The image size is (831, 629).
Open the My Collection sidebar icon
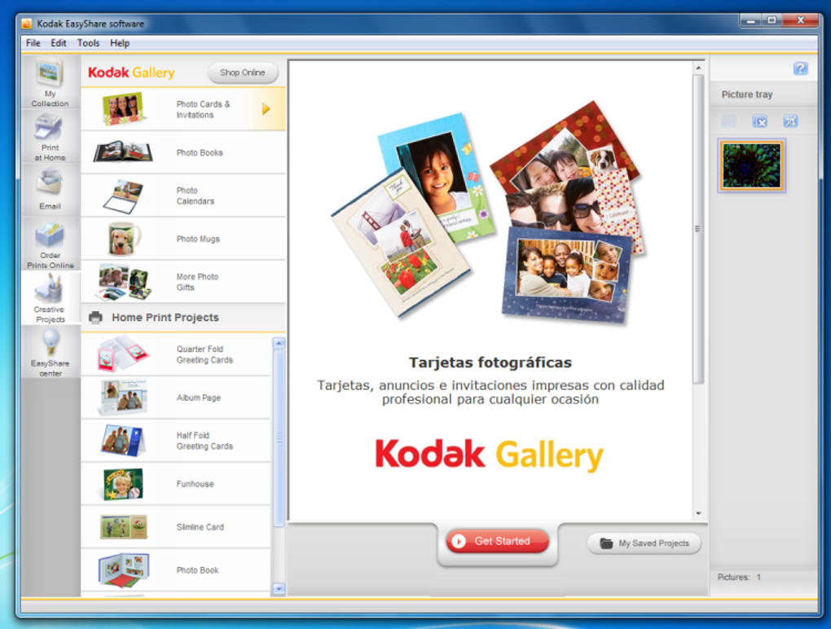pyautogui.click(x=51, y=82)
